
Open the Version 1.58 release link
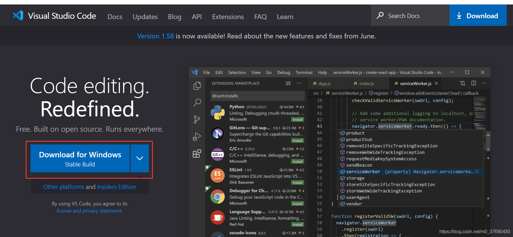coord(155,36)
